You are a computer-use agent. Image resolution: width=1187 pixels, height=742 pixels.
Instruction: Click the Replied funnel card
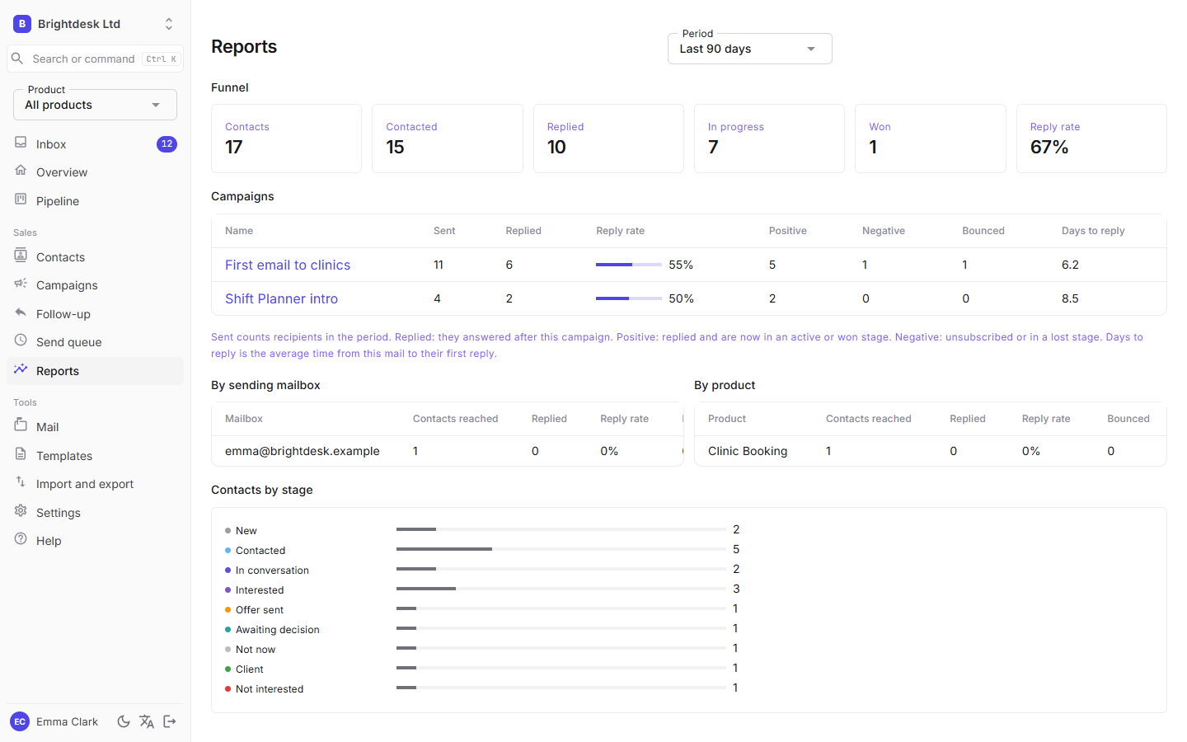point(608,139)
